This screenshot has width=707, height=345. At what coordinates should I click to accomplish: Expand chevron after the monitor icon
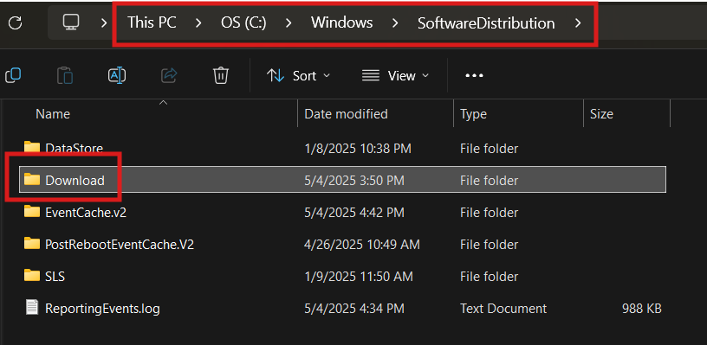(104, 22)
